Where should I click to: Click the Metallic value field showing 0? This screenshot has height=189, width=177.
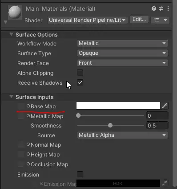(157, 116)
